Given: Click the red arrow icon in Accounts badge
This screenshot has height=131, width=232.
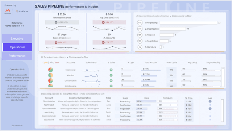Looking at the screenshot, I should coord(103,43).
